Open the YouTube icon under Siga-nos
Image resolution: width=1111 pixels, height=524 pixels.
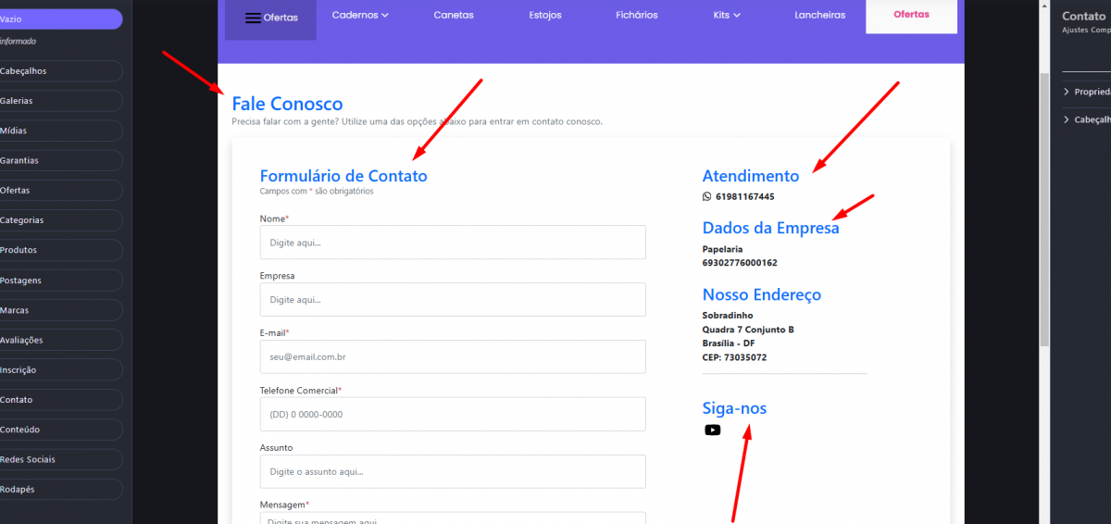coord(712,430)
